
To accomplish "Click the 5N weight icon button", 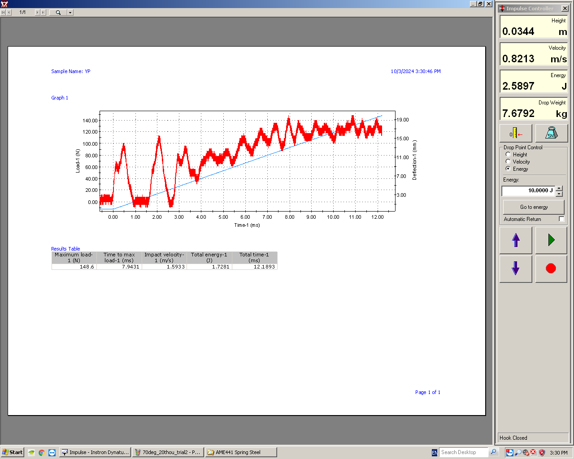I will pyautogui.click(x=551, y=134).
